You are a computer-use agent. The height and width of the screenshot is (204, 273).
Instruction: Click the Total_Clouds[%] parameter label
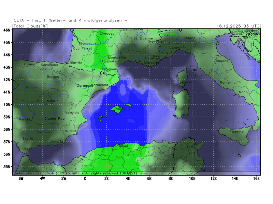pyautogui.click(x=30, y=26)
